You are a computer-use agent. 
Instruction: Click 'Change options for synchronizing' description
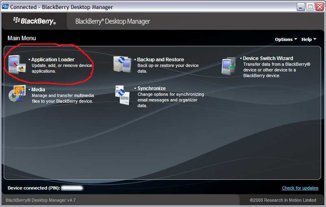[171, 100]
